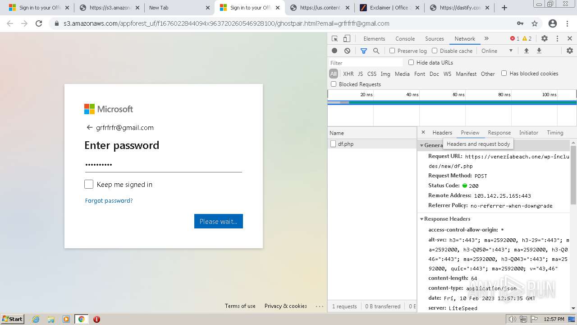Stop recording network log

pos(334,51)
